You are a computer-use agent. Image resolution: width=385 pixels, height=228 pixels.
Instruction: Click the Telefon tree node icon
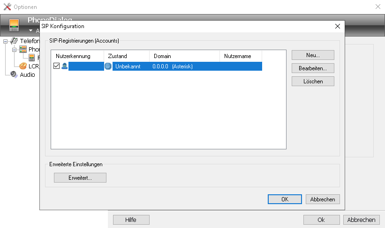point(14,41)
